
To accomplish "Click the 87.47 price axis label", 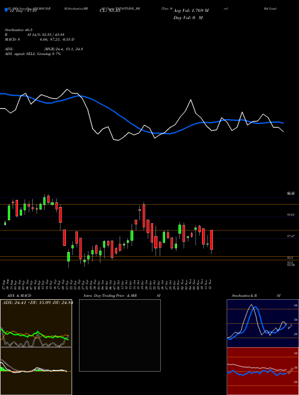I will tap(291, 236).
